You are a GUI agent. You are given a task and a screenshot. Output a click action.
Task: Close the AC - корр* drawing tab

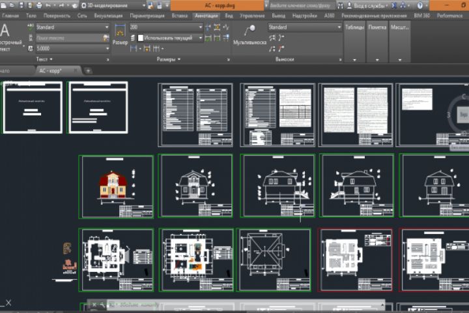(x=76, y=70)
